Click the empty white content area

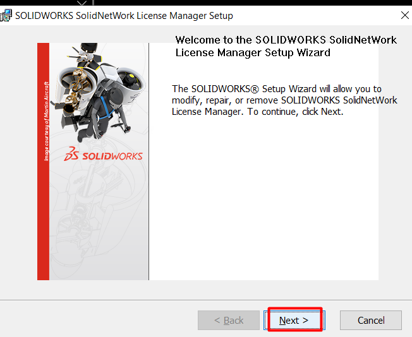point(265,202)
